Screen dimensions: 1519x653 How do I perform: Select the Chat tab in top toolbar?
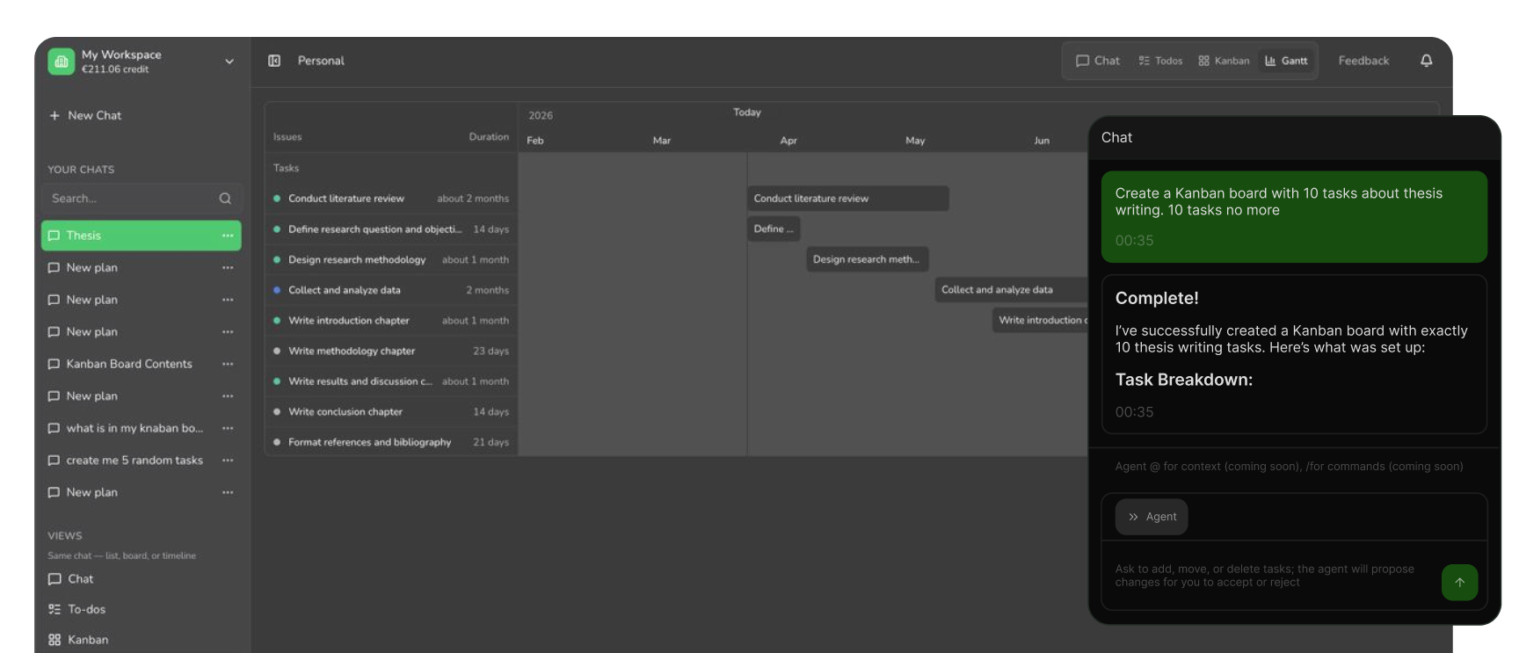pos(1098,61)
